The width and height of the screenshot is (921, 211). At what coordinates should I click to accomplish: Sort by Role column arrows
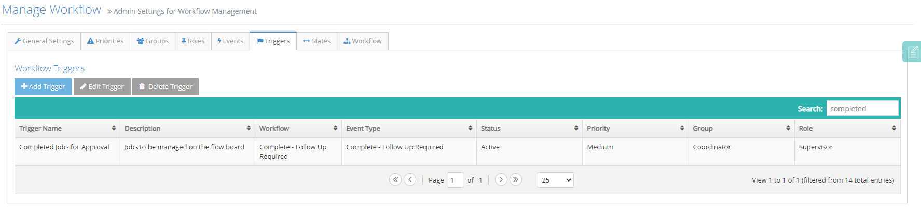point(894,128)
